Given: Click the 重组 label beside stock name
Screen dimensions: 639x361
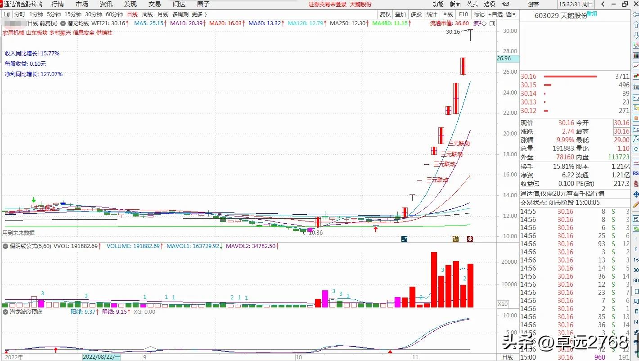Looking at the screenshot, I should tap(592, 14).
